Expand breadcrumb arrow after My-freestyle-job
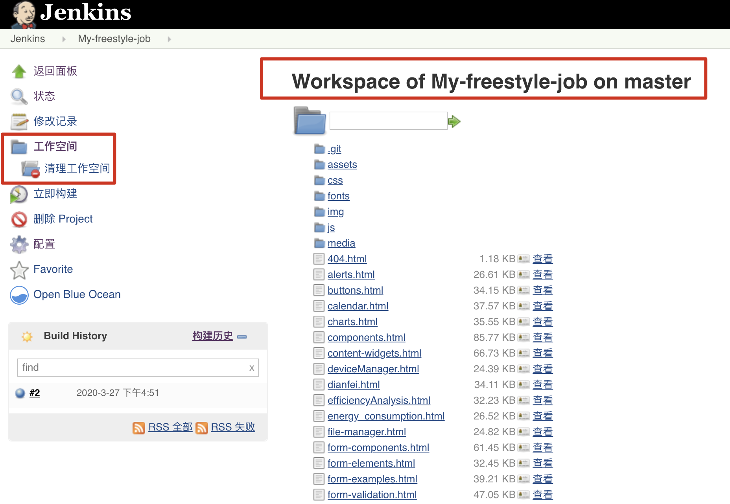The height and width of the screenshot is (504, 730). (169, 39)
